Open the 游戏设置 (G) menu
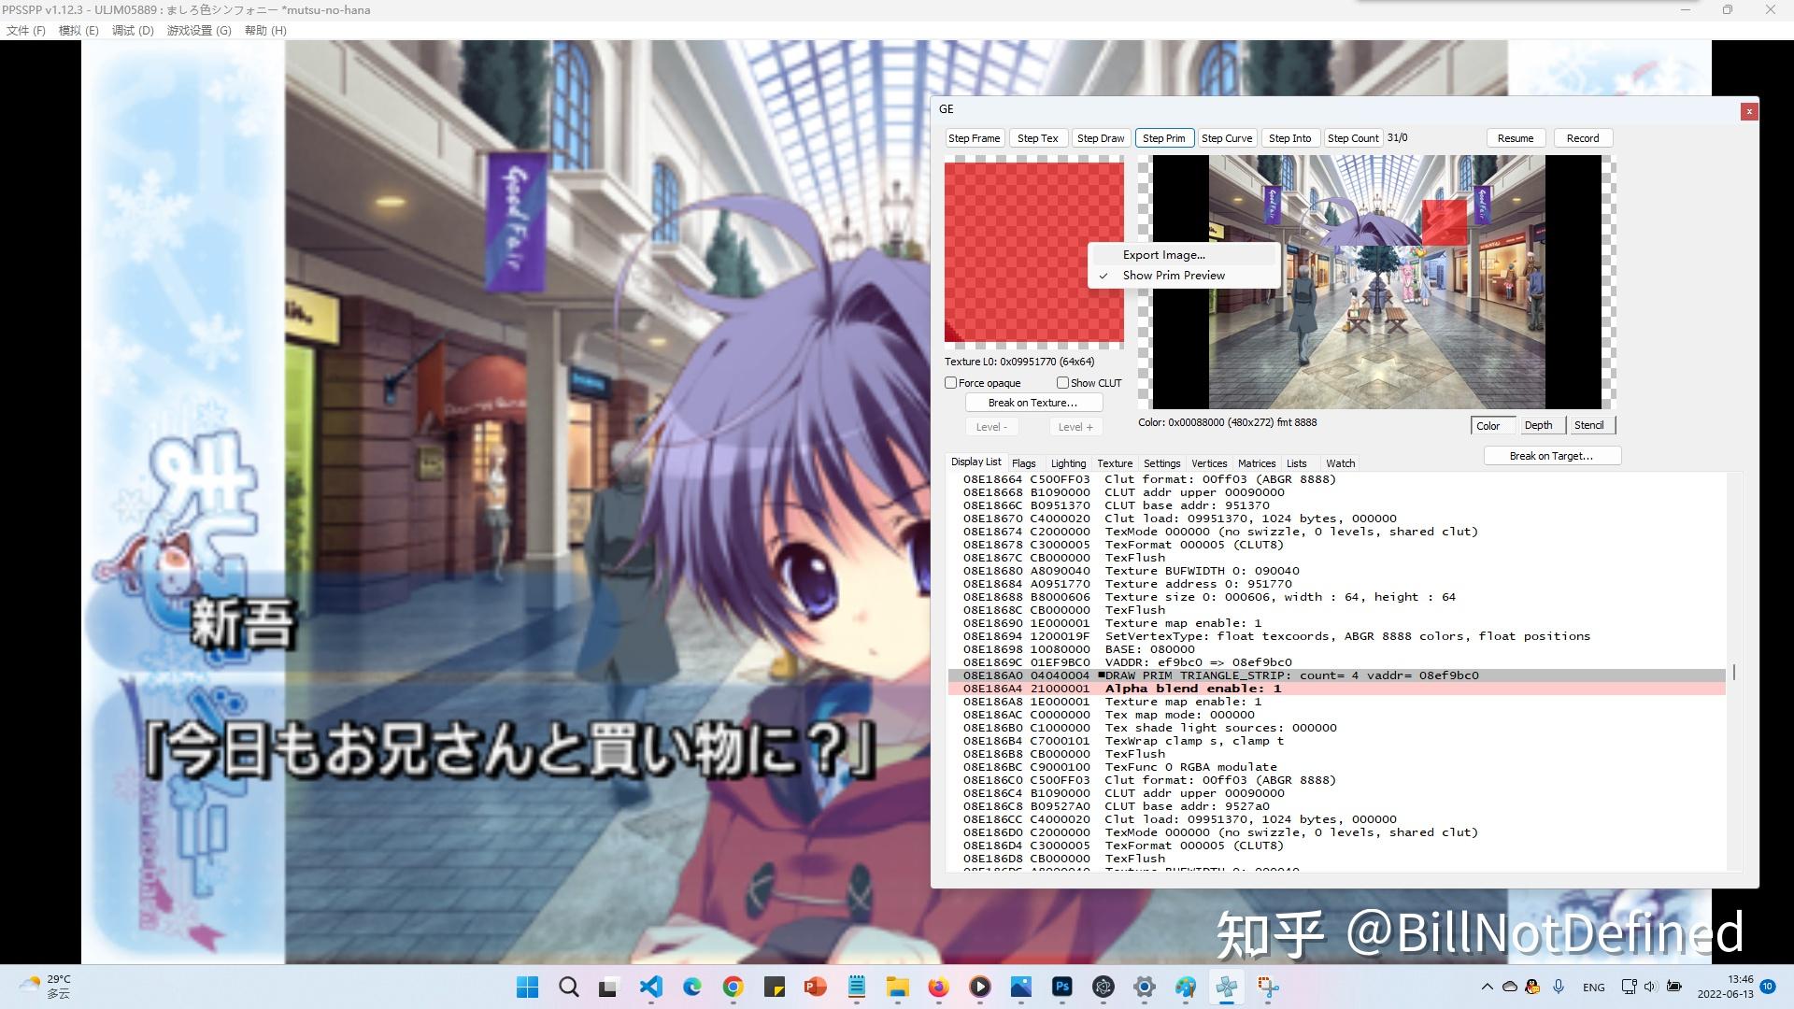The height and width of the screenshot is (1009, 1794). [x=199, y=31]
